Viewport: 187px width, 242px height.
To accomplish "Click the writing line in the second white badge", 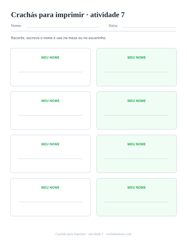I will pos(50,115).
